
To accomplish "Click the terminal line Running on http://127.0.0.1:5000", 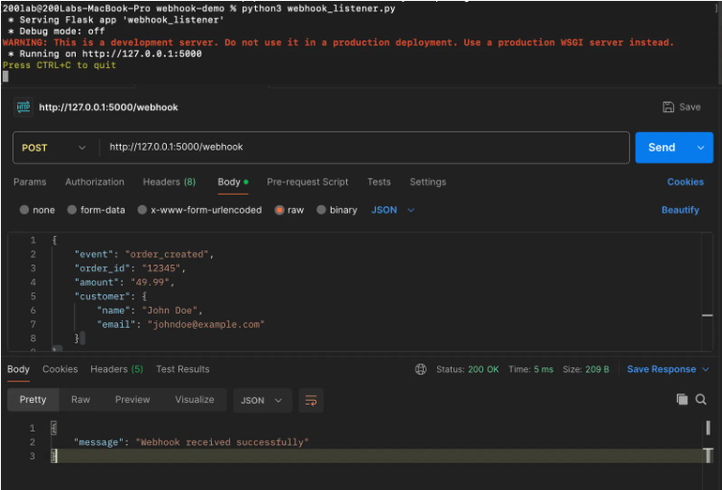I will click(x=105, y=54).
